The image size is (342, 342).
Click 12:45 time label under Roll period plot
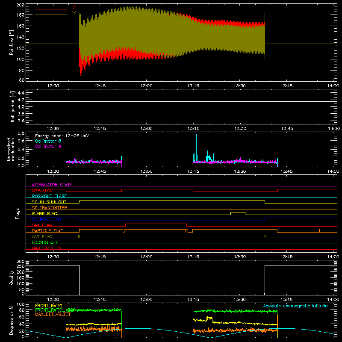pos(100,129)
